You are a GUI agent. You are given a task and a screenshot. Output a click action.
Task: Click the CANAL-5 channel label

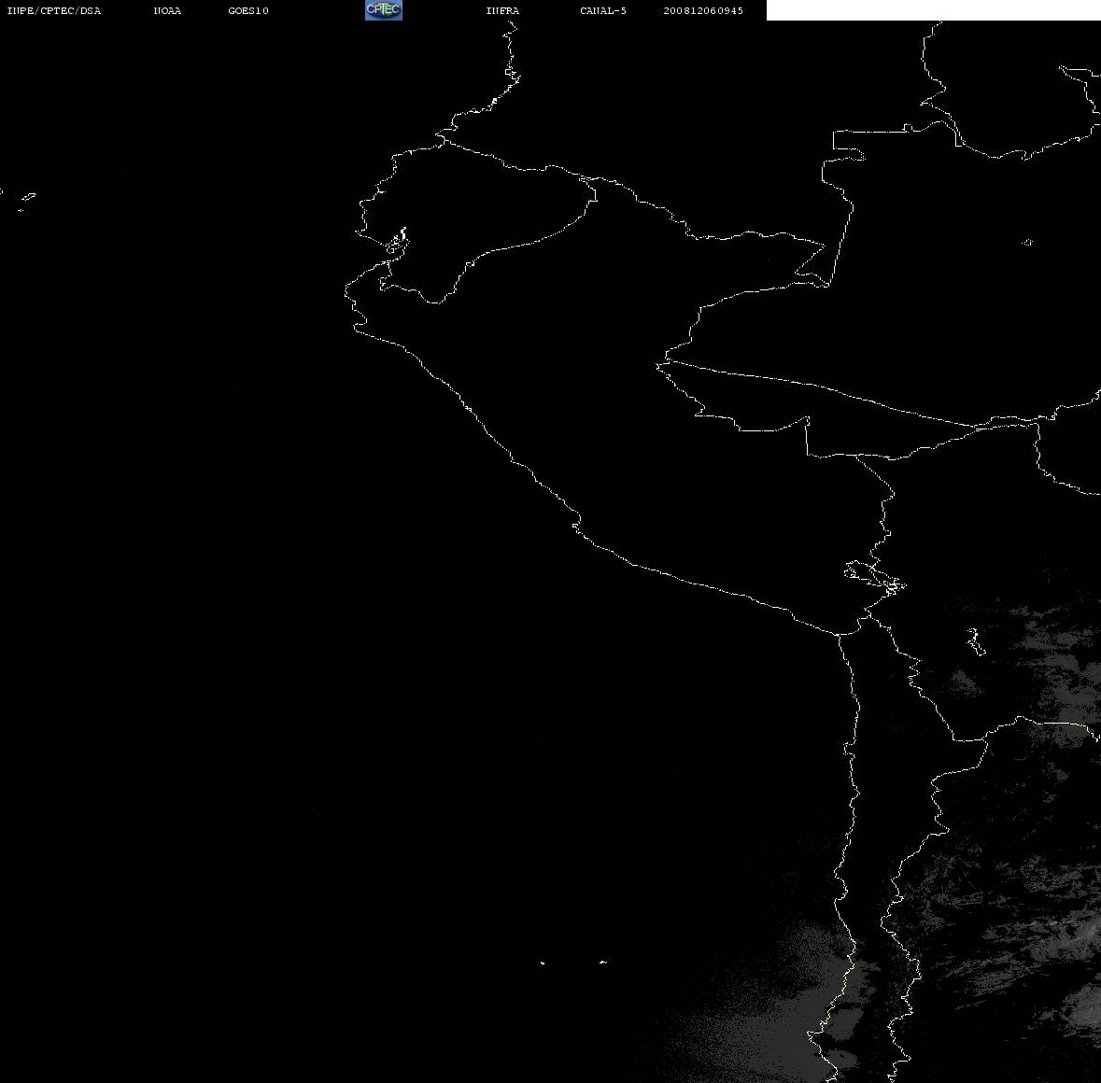(603, 10)
